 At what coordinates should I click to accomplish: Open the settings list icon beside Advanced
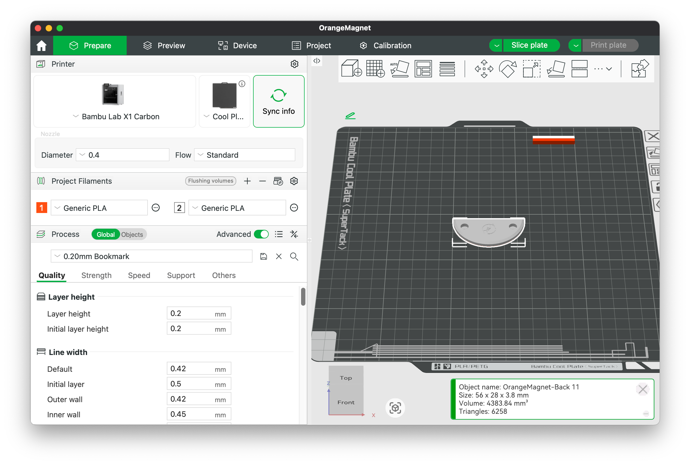pos(279,234)
